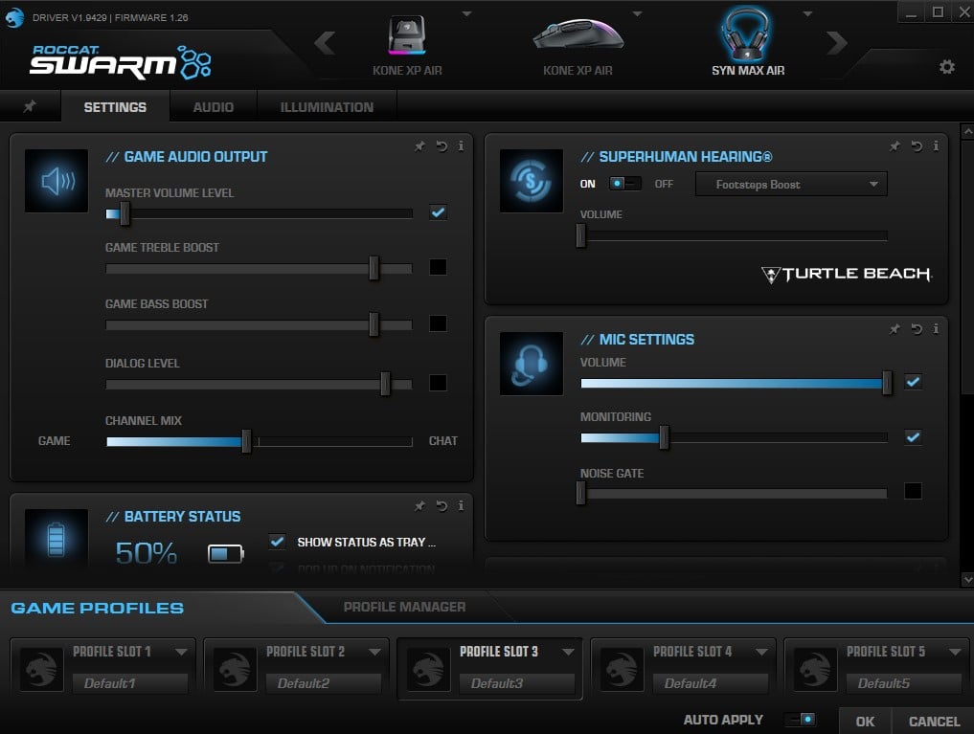Confirm with the OK button
The width and height of the screenshot is (974, 734).
coord(865,721)
